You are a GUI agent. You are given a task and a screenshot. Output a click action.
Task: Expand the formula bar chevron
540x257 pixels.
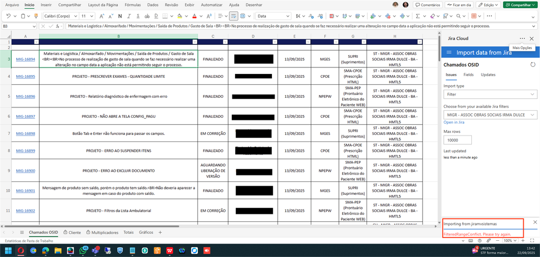tap(534, 26)
